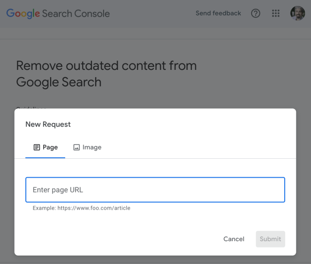This screenshot has height=264, width=311.
Task: Click the New Request dialog title
Action: tap(48, 124)
